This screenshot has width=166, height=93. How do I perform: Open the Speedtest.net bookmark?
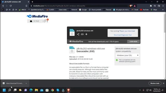36,10
